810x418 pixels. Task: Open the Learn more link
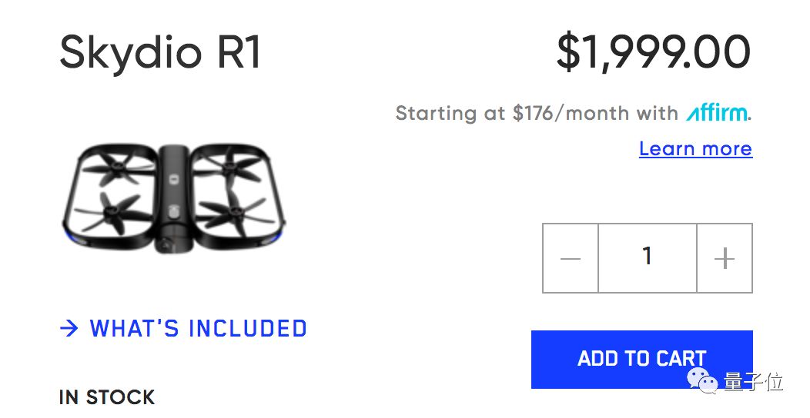695,148
